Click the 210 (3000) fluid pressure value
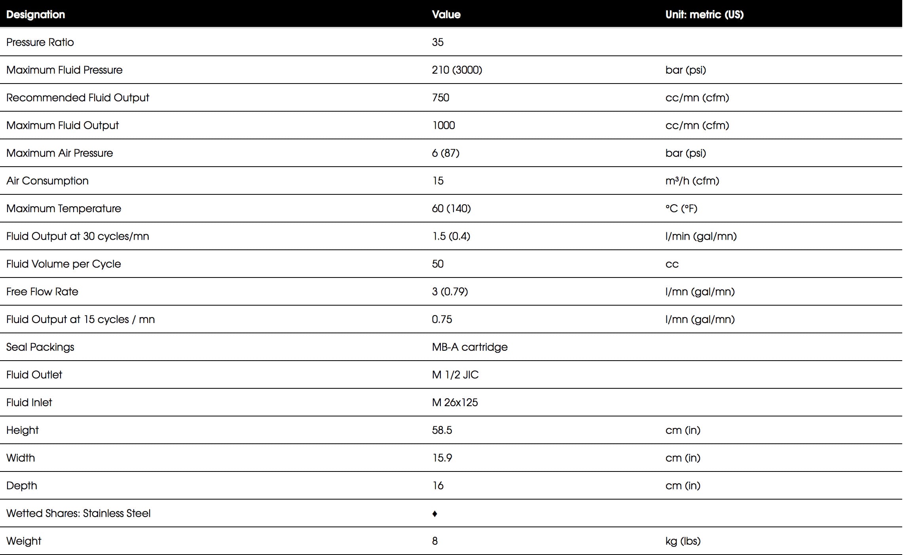Image resolution: width=903 pixels, height=555 pixels. (x=457, y=70)
